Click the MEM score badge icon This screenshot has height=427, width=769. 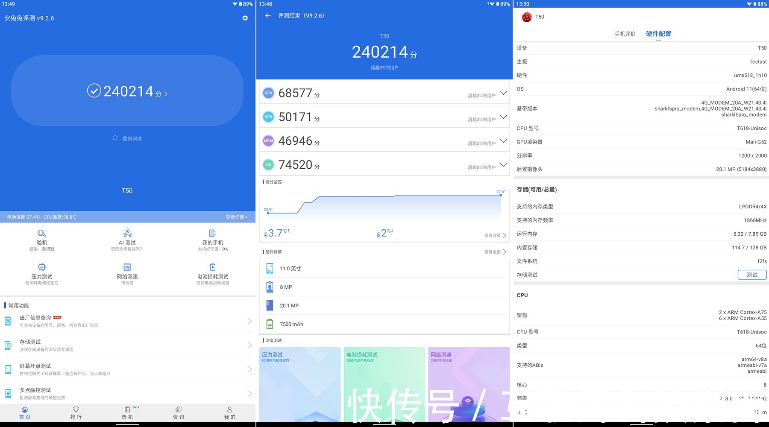[268, 140]
